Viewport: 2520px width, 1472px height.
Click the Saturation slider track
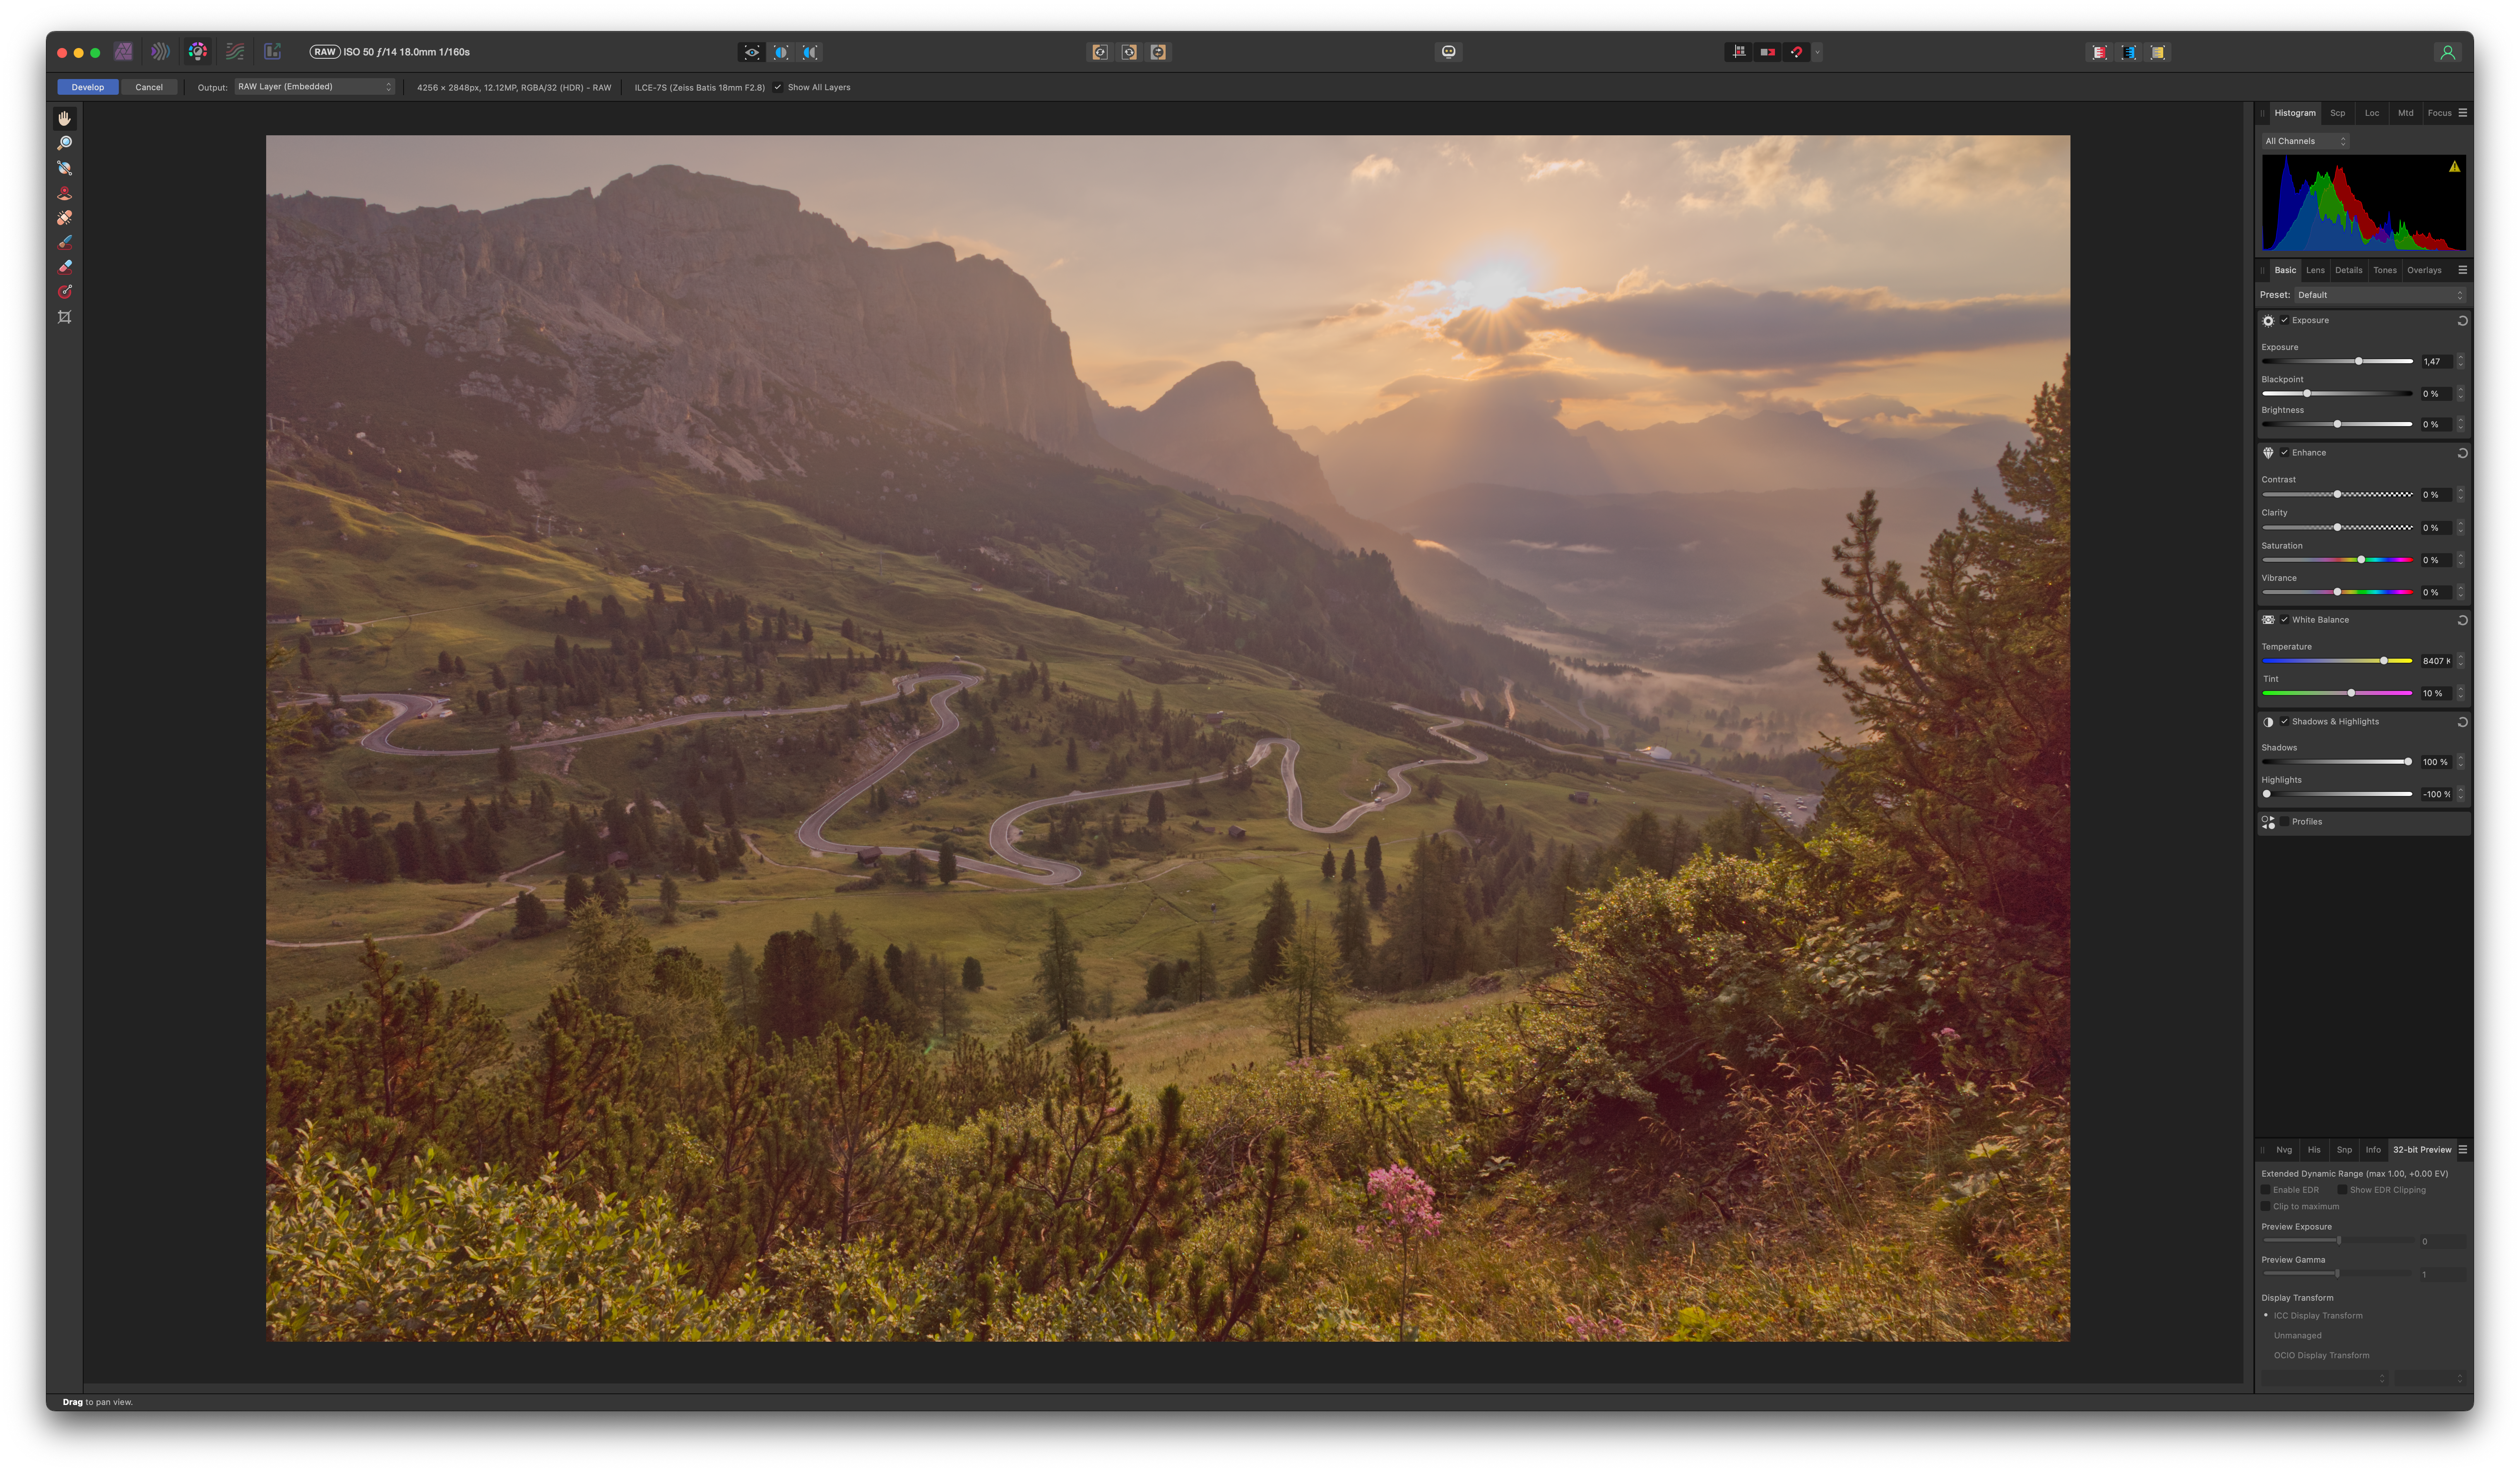tap(2337, 560)
